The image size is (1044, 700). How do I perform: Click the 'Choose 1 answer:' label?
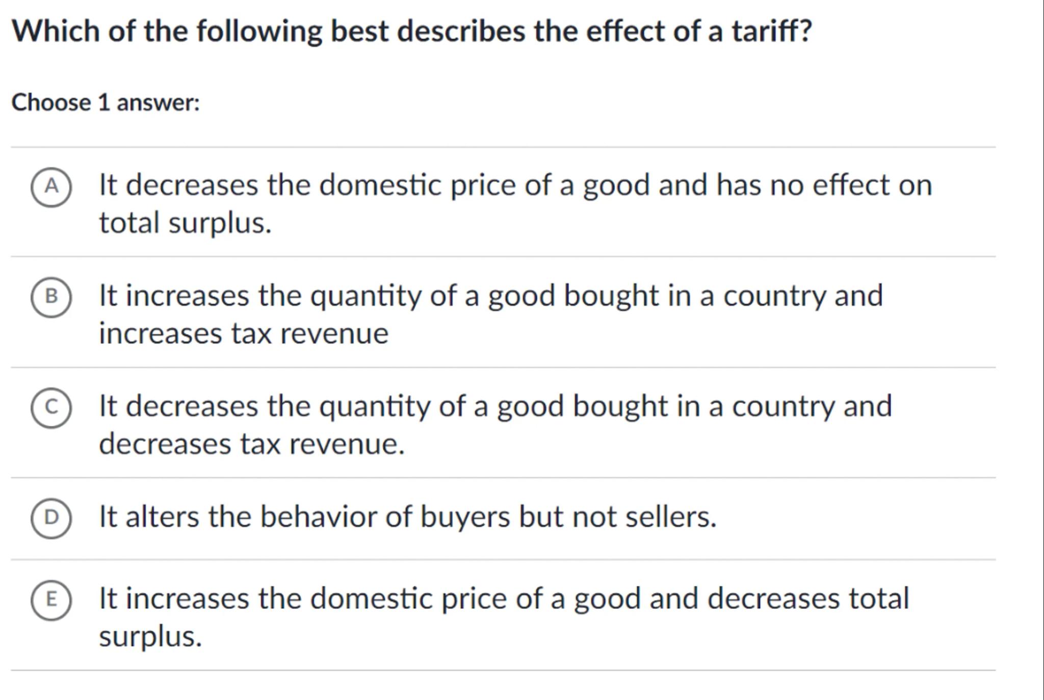(106, 102)
